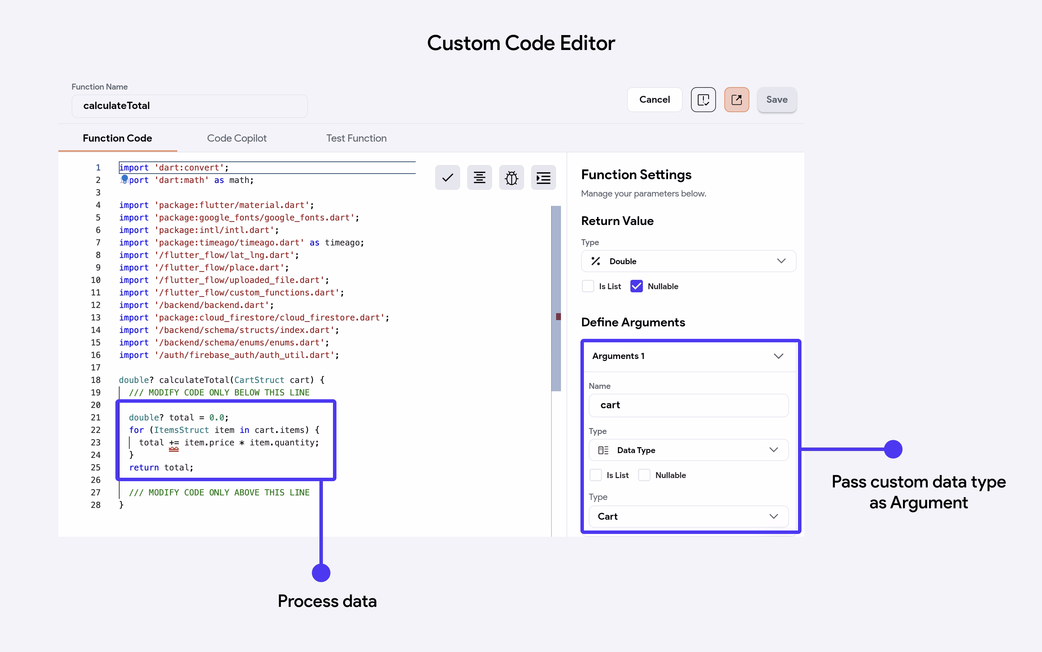The width and height of the screenshot is (1042, 652).
Task: Click the closing brace on line 28
Action: coord(121,505)
